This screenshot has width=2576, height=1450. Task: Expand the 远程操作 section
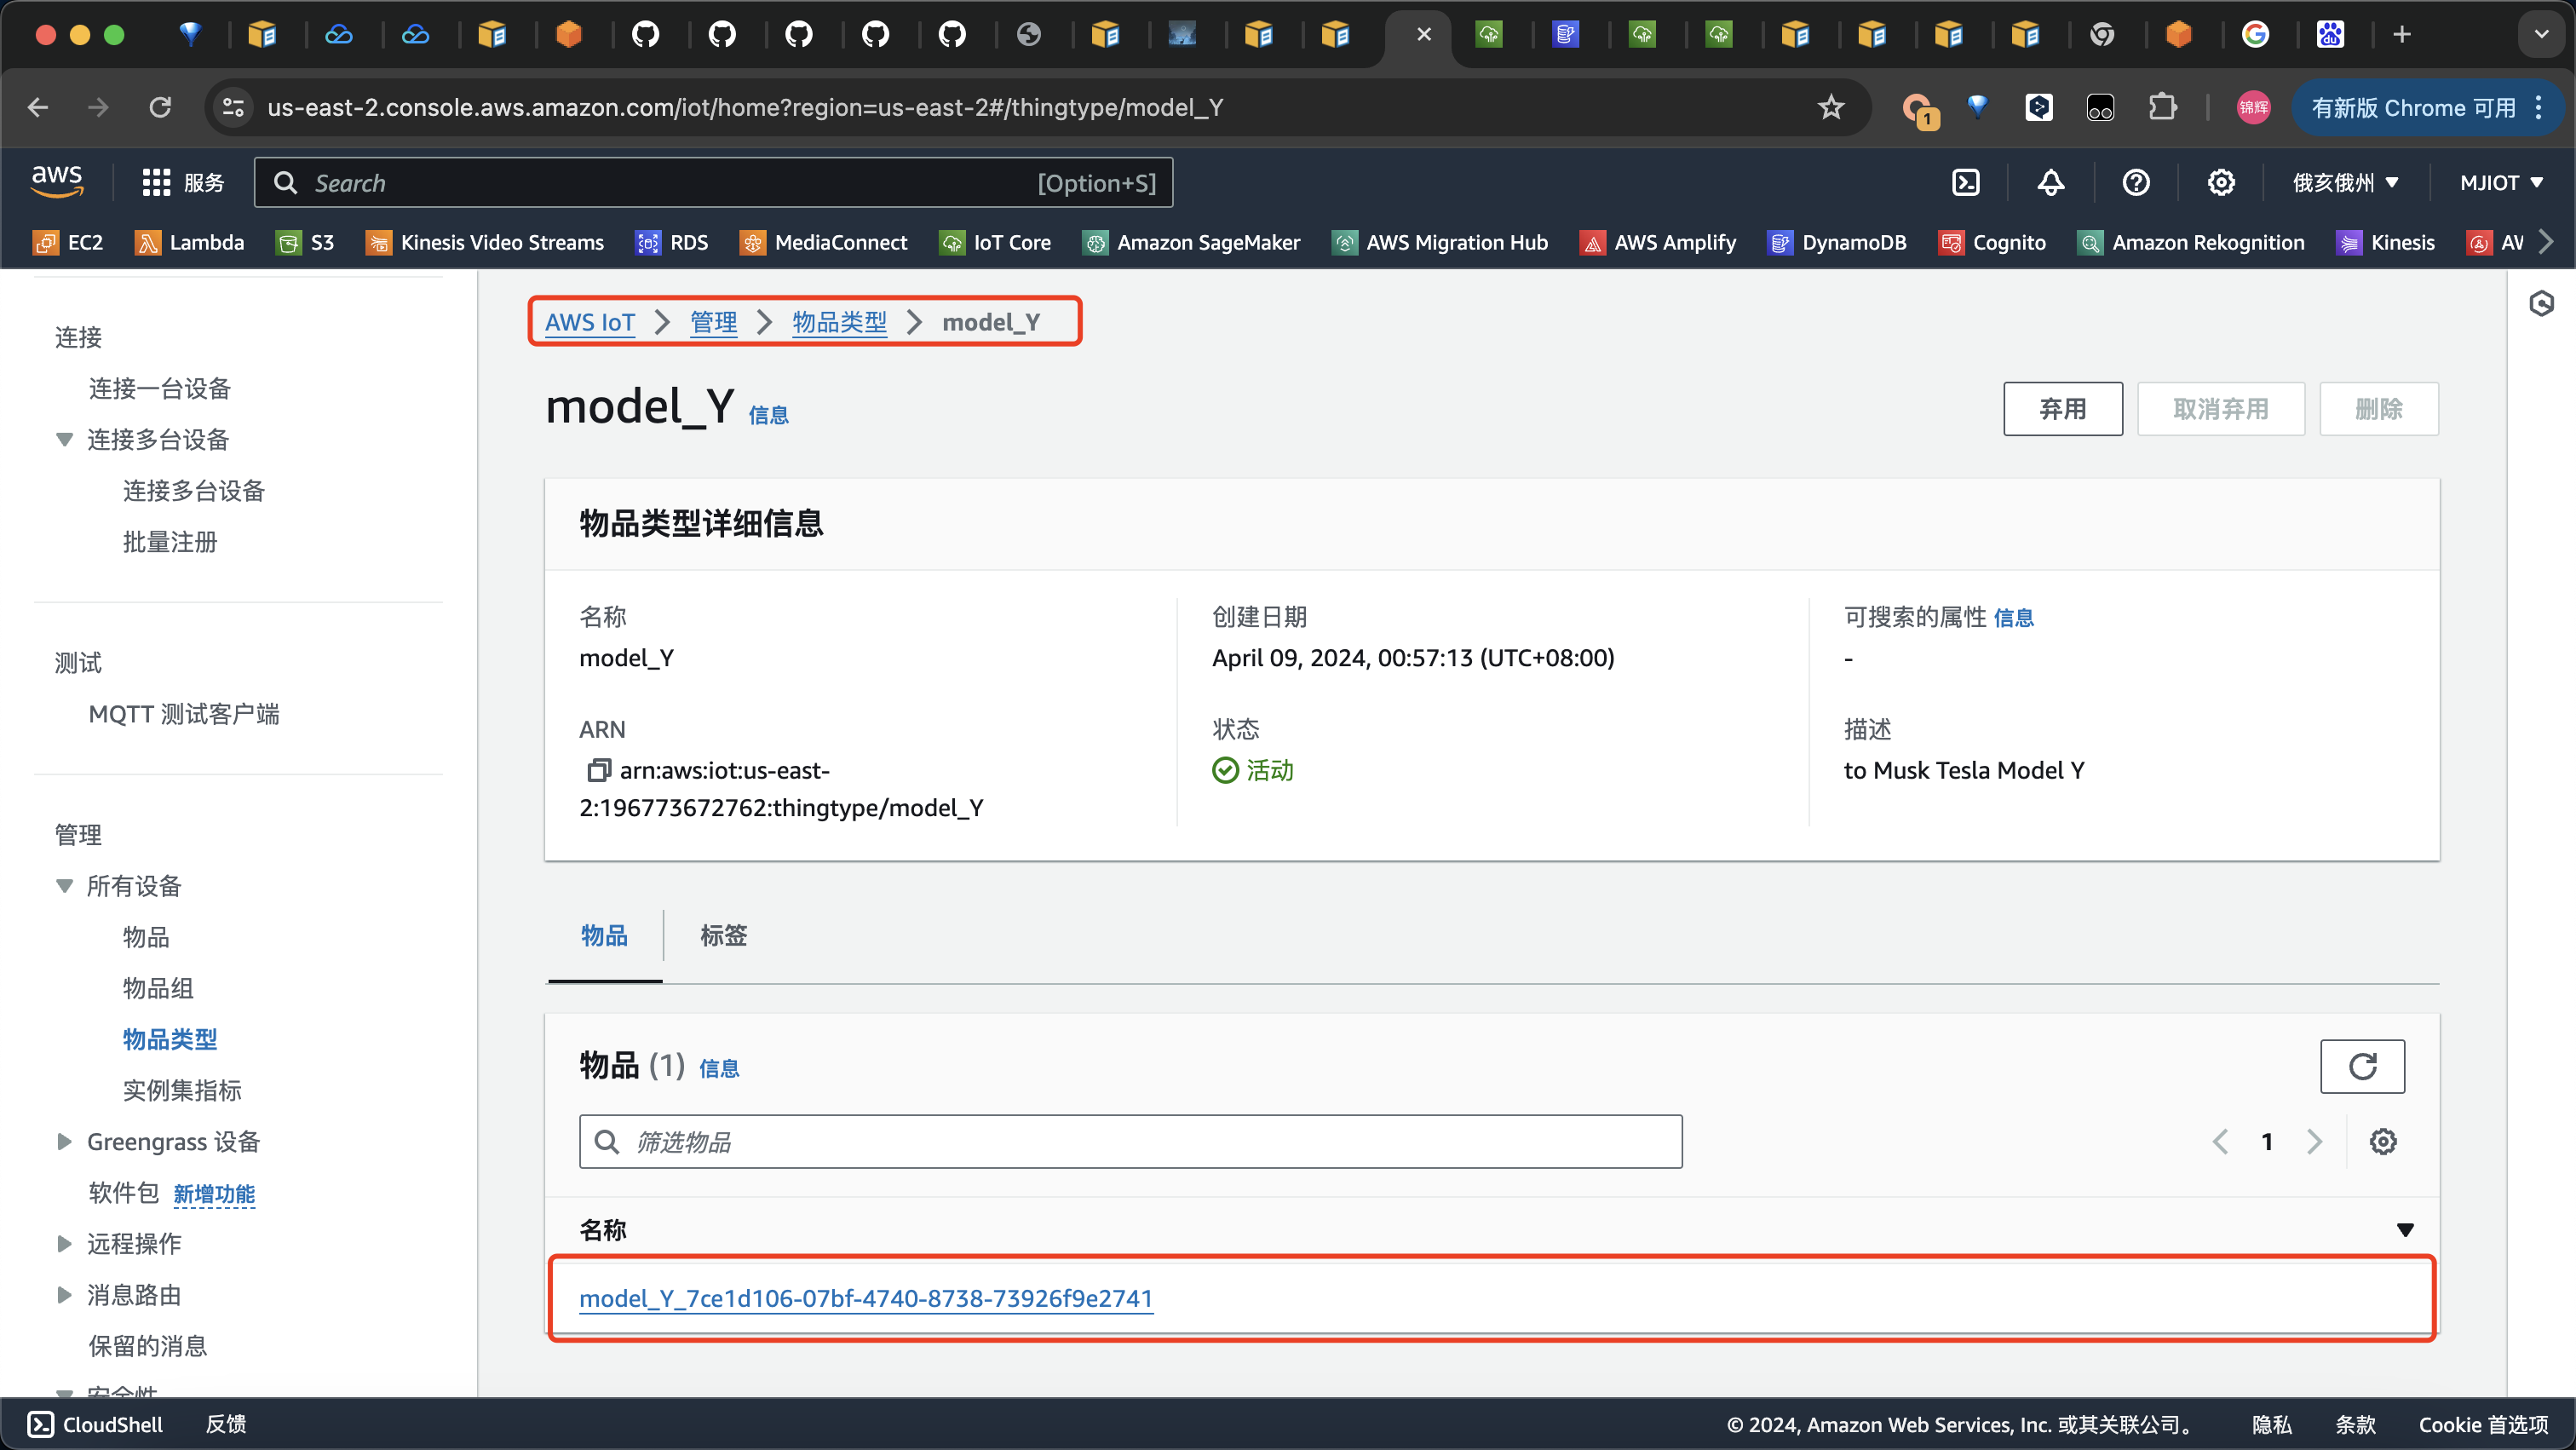65,1243
